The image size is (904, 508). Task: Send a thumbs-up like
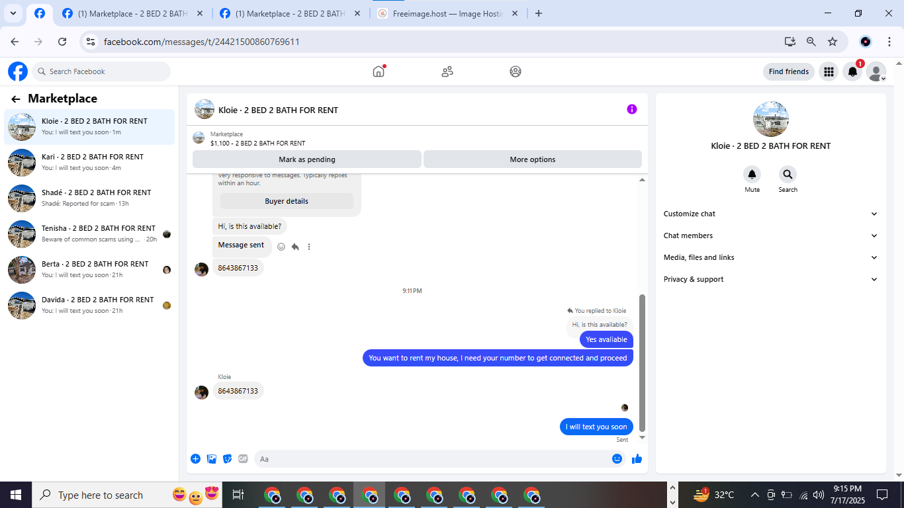coord(637,459)
